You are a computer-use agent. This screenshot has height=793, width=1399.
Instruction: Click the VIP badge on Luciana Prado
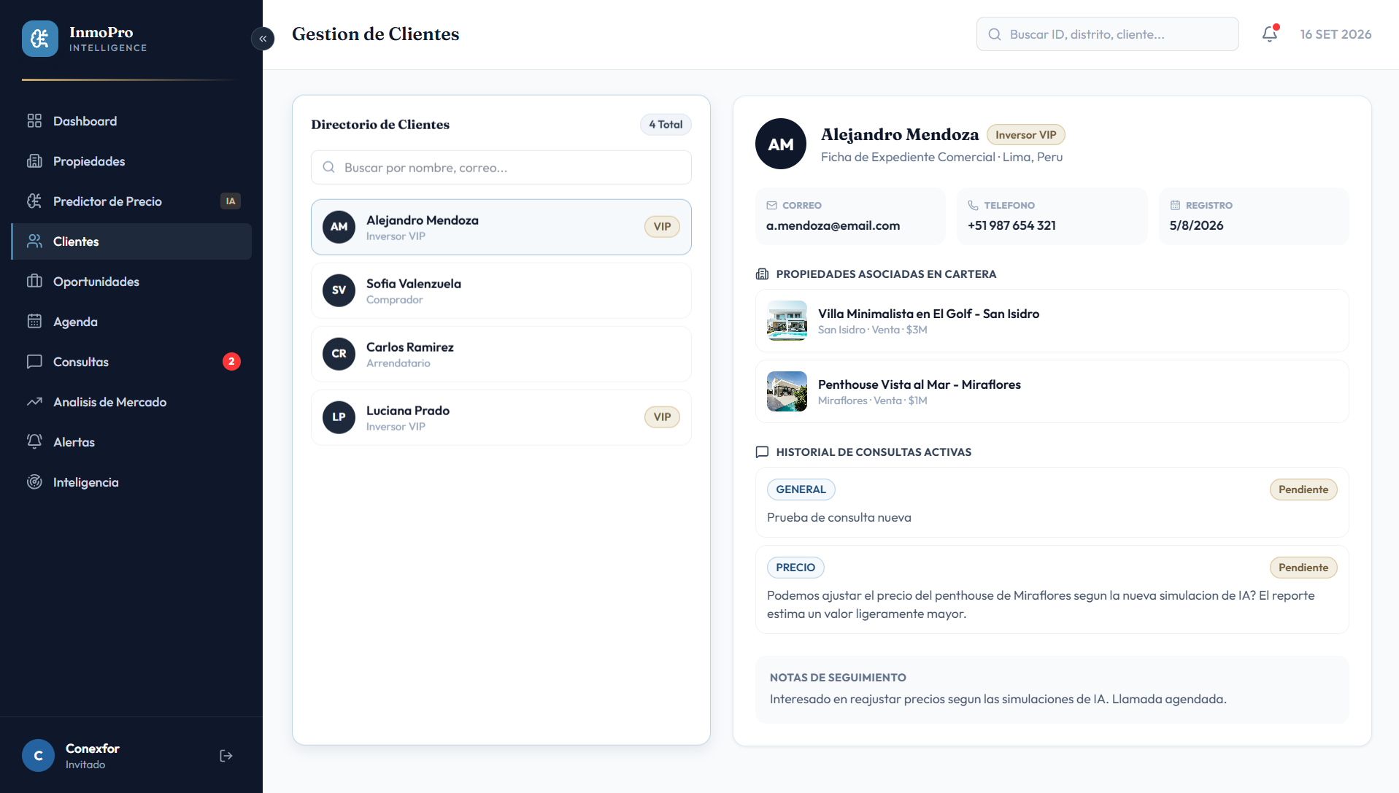pyautogui.click(x=662, y=417)
